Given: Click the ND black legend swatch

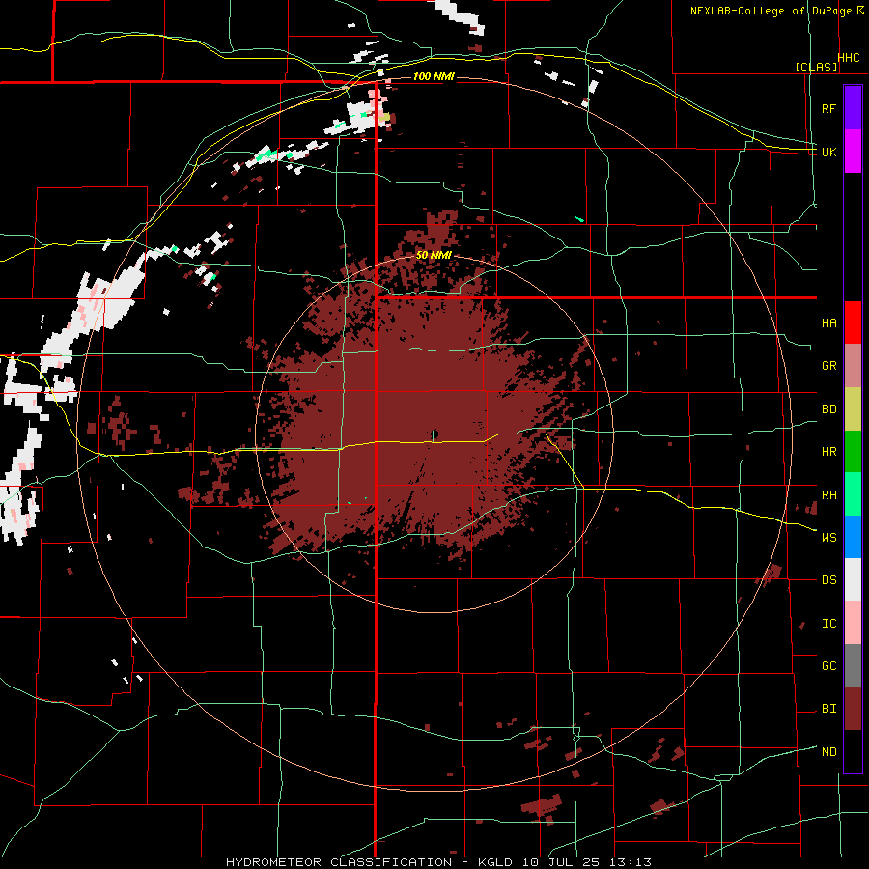Looking at the screenshot, I should pyautogui.click(x=853, y=751).
